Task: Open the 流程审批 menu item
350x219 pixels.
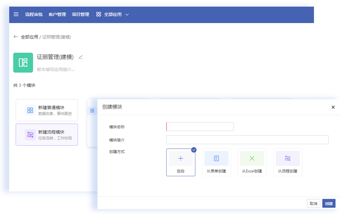Action: [x=34, y=14]
